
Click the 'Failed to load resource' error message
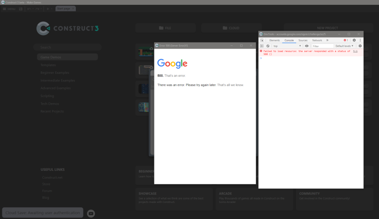307,53
